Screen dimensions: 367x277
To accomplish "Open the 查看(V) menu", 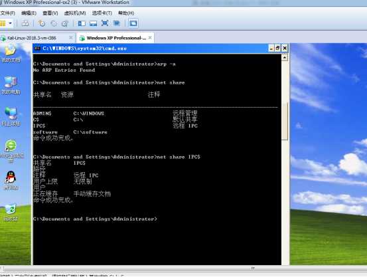I will (50, 13).
